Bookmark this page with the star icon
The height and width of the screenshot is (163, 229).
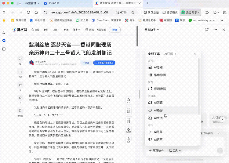(133, 13)
